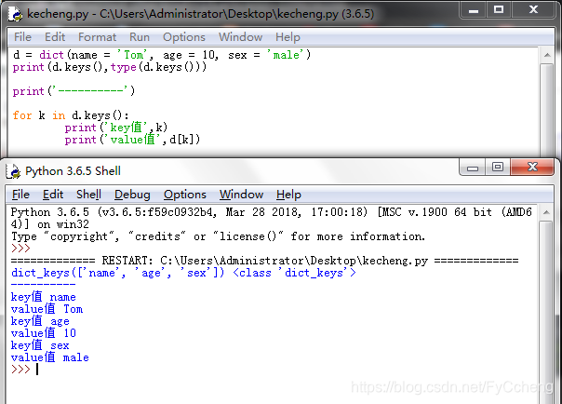Image resolution: width=562 pixels, height=404 pixels.
Task: Minimize the Python 3.6.5 Shell window
Action: tap(473, 167)
